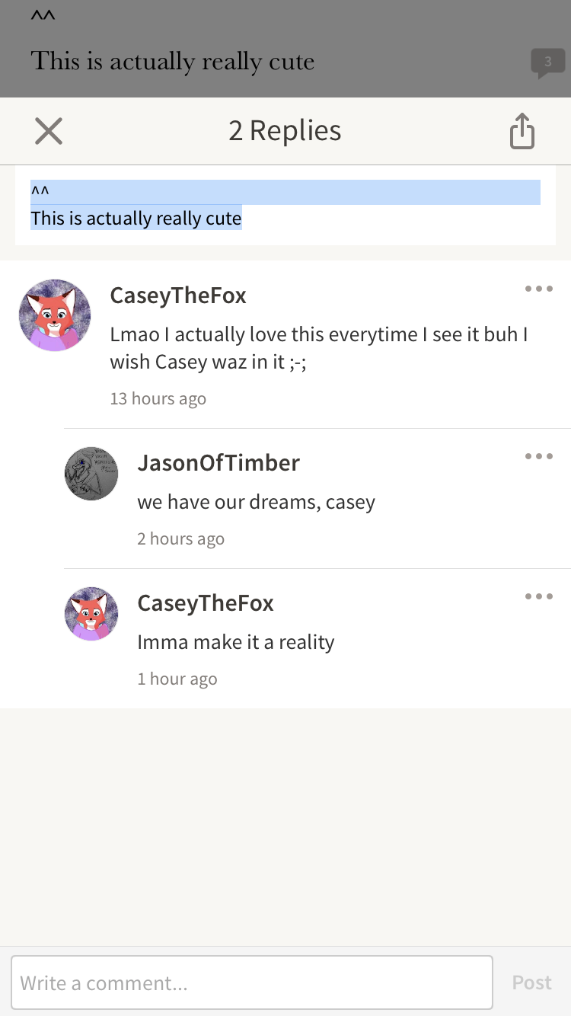Screen dimensions: 571x1016
Task: View JasonOfTimber's sketch avatar
Action: [91, 474]
